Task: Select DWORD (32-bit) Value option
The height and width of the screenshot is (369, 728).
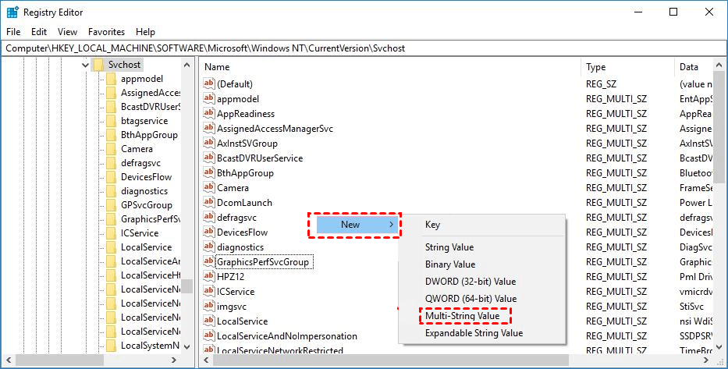Action: [x=470, y=282]
